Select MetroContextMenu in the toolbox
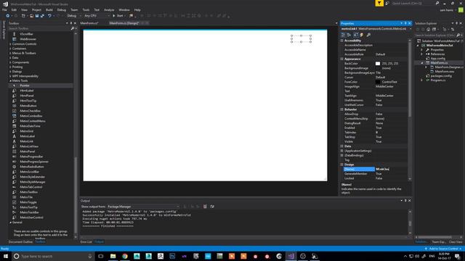The image size is (465, 261). click(32, 121)
